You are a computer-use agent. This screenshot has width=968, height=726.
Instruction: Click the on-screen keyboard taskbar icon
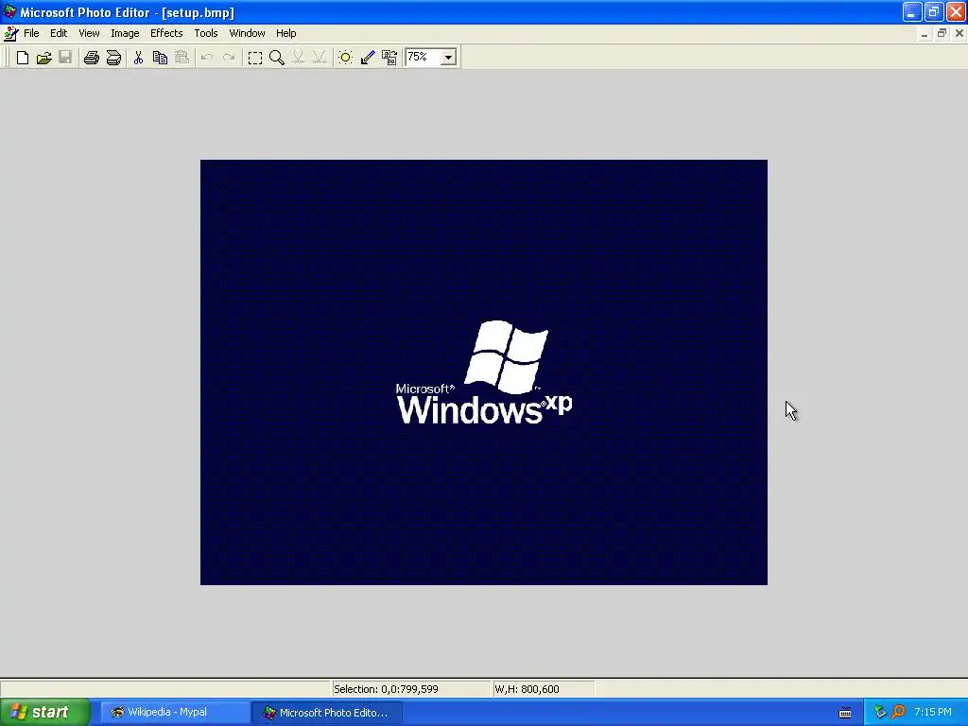click(845, 713)
